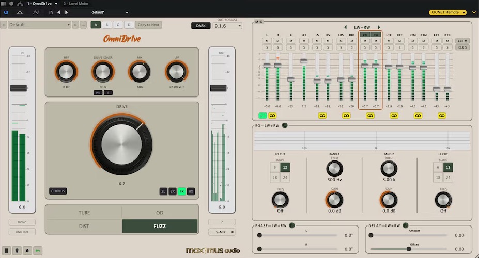Select the ZL oversampling option
The height and width of the screenshot is (258, 479).
click(x=163, y=191)
